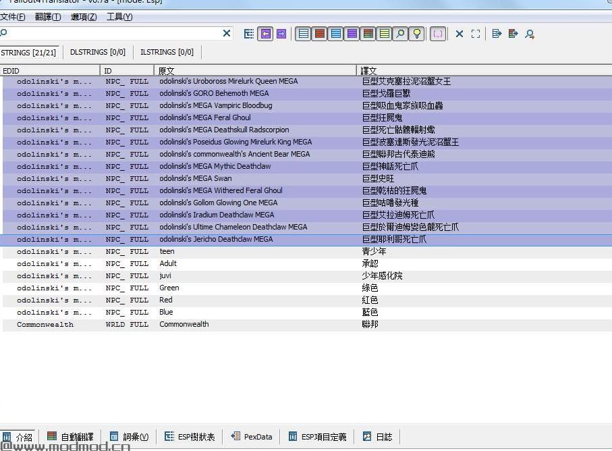This screenshot has width=612, height=451.
Task: Toggle the white list filter icon
Action: point(303,34)
